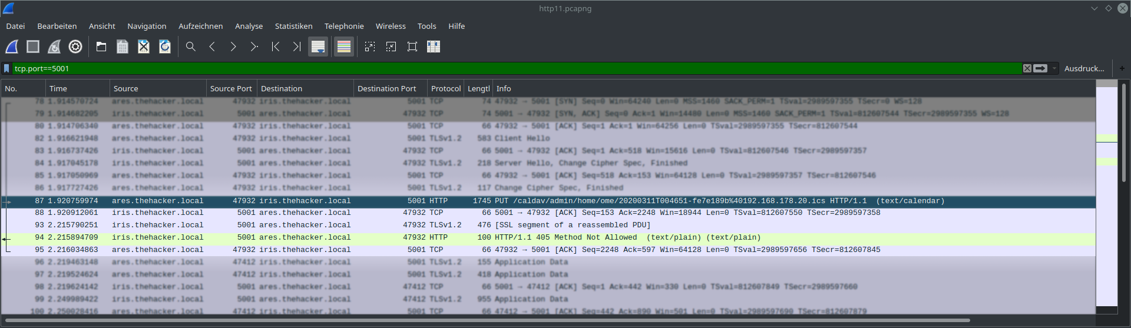The width and height of the screenshot is (1131, 328).
Task: Sort the list by the Protocol column header
Action: click(x=445, y=88)
